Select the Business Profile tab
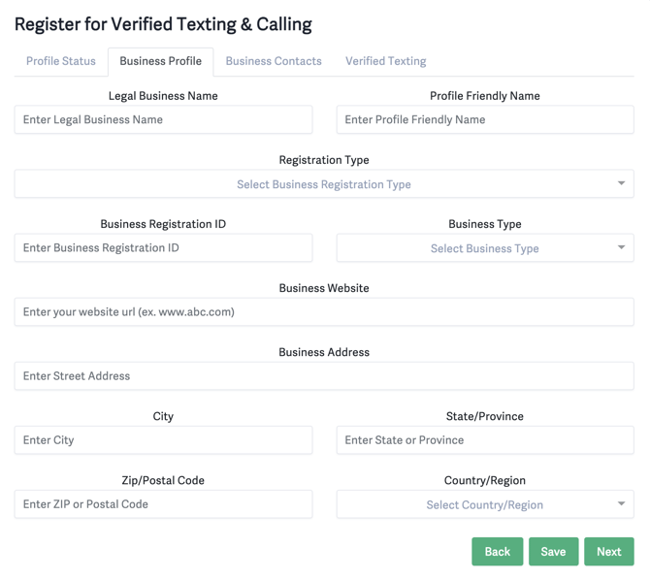Image resolution: width=650 pixels, height=580 pixels. click(x=160, y=61)
